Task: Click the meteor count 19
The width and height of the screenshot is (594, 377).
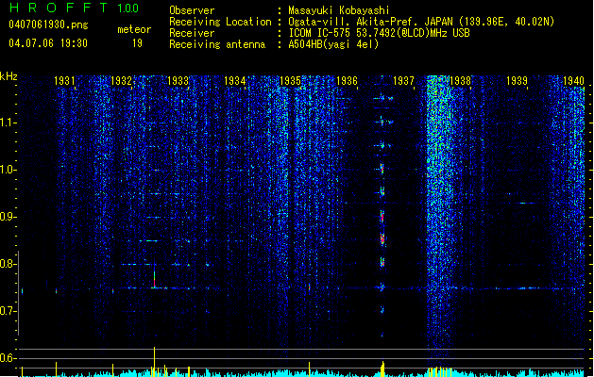Action: (x=137, y=43)
